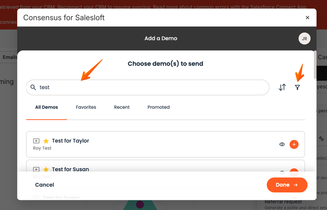Open the Promoted tab
The width and height of the screenshot is (327, 210).
(159, 107)
